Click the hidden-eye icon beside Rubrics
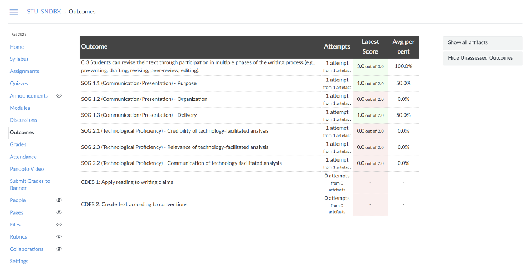 [59, 237]
